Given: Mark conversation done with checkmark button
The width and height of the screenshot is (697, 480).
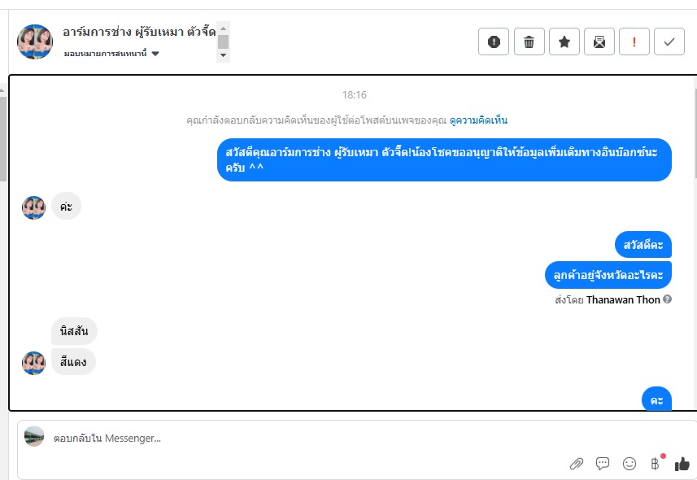Looking at the screenshot, I should [x=669, y=41].
